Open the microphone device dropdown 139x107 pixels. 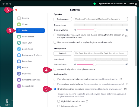[101, 53]
